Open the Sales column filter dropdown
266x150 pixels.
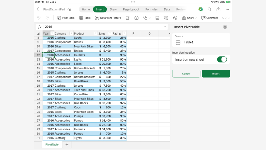[x=110, y=33]
